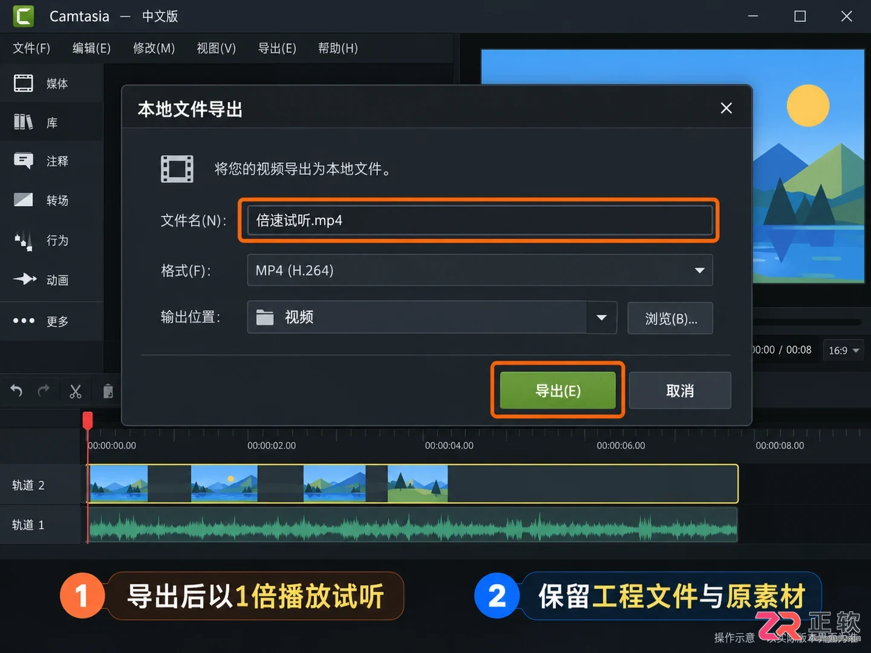Expand the 输出位置 视频 dropdown arrow
The width and height of the screenshot is (871, 653).
(x=601, y=317)
